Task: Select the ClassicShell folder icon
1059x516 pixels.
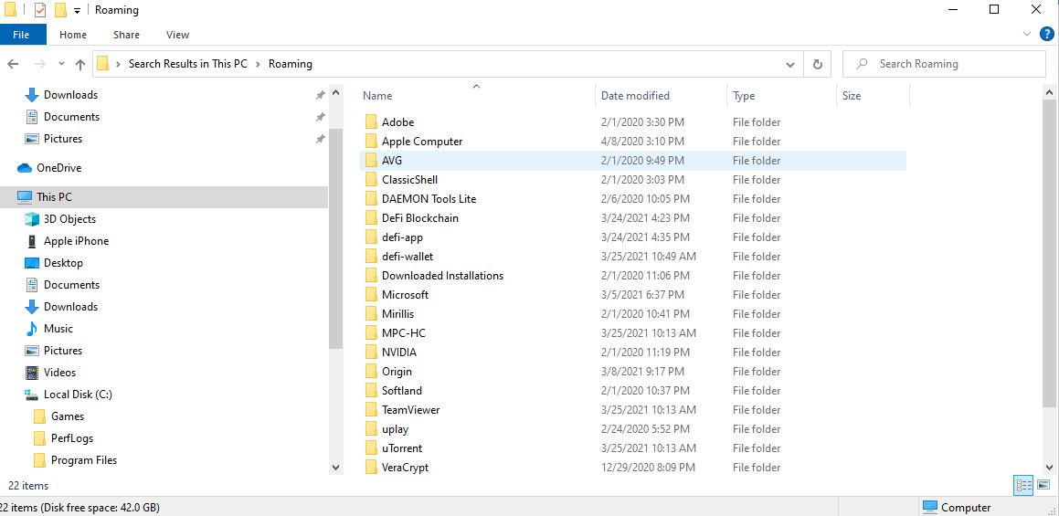Action: click(x=370, y=180)
